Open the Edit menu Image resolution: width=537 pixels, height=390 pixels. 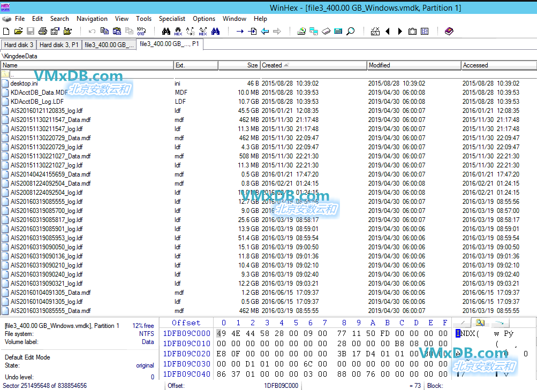pos(37,19)
